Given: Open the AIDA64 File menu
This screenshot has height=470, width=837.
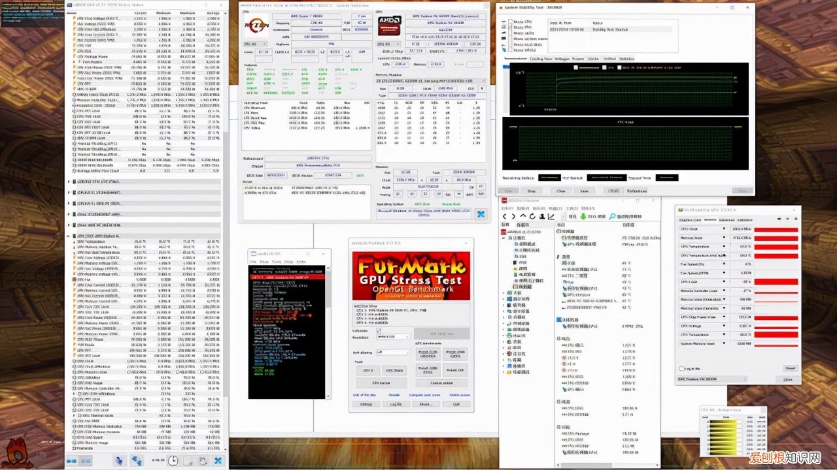Looking at the screenshot, I should pyautogui.click(x=507, y=208).
